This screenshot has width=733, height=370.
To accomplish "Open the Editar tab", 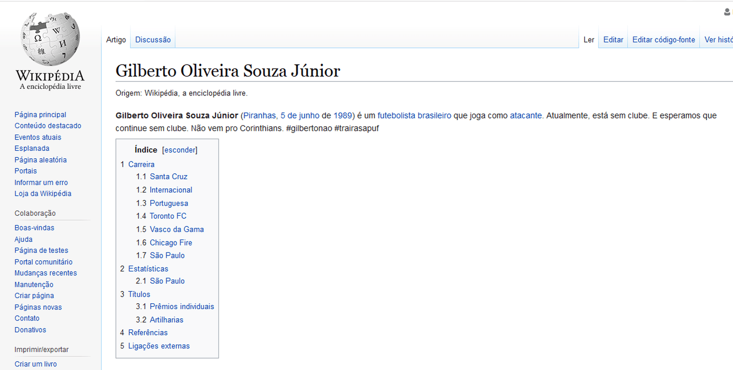I will 613,40.
